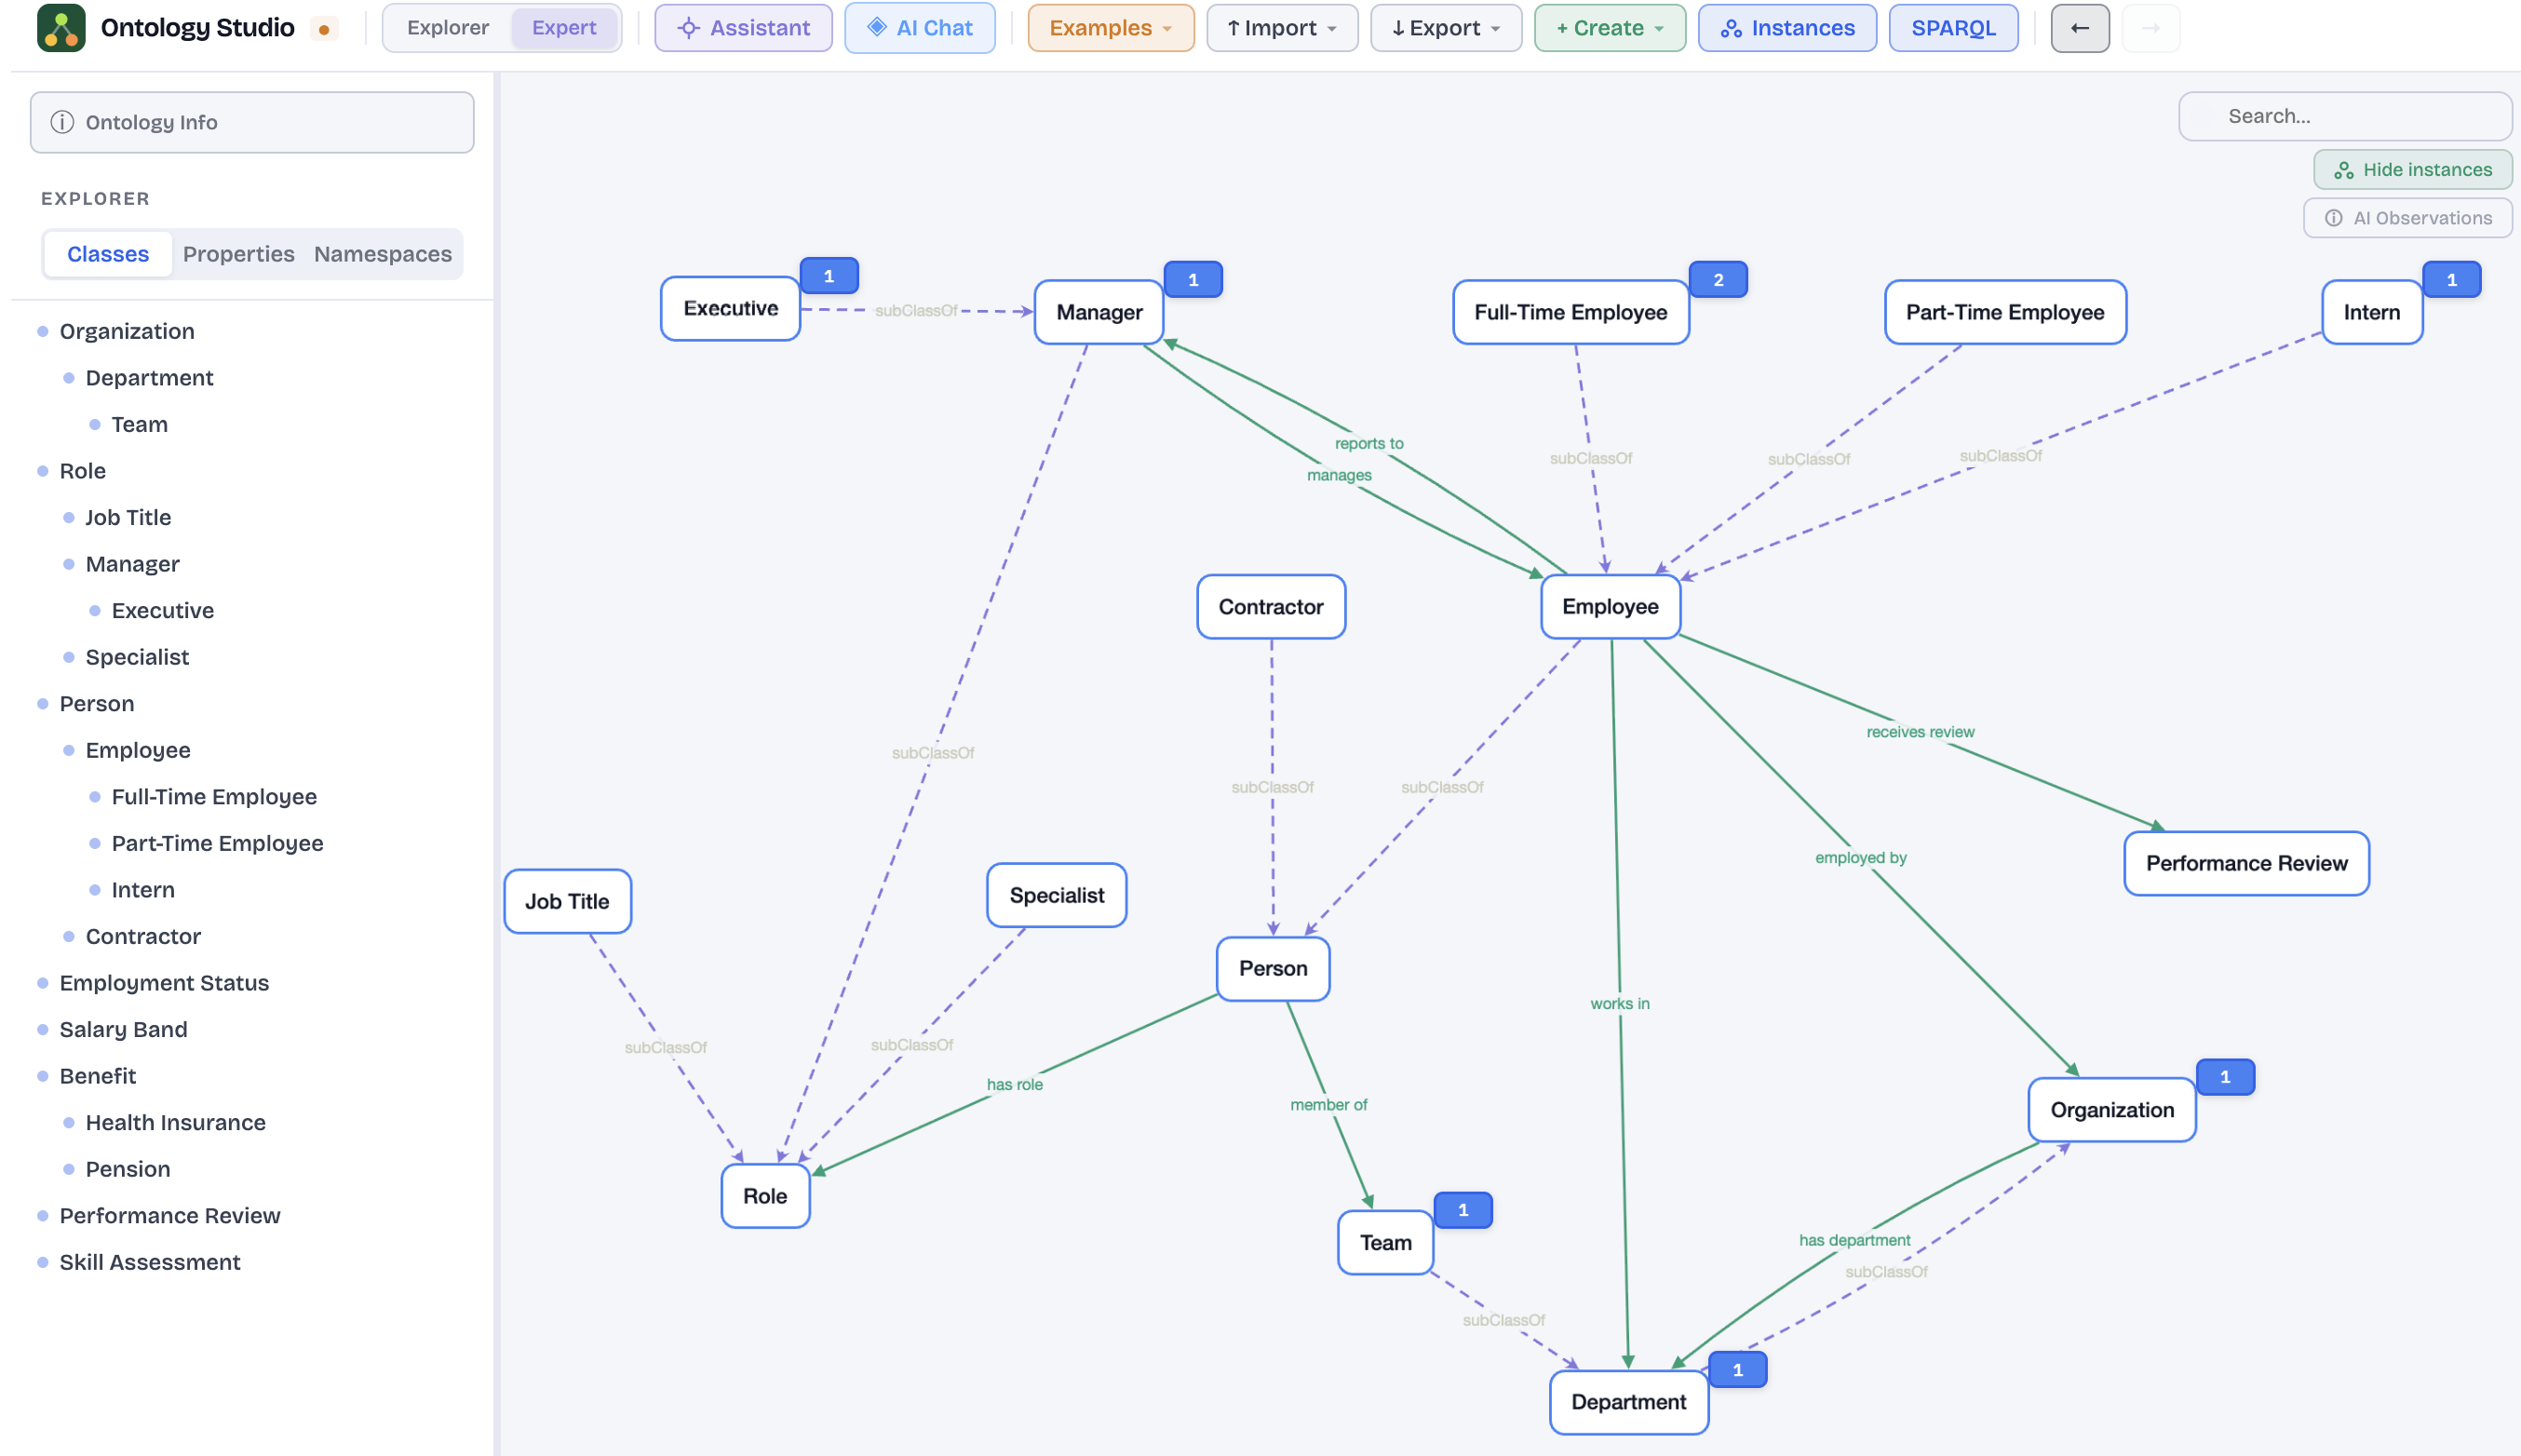The height and width of the screenshot is (1456, 2521).
Task: Click the Team graph node
Action: [x=1386, y=1243]
